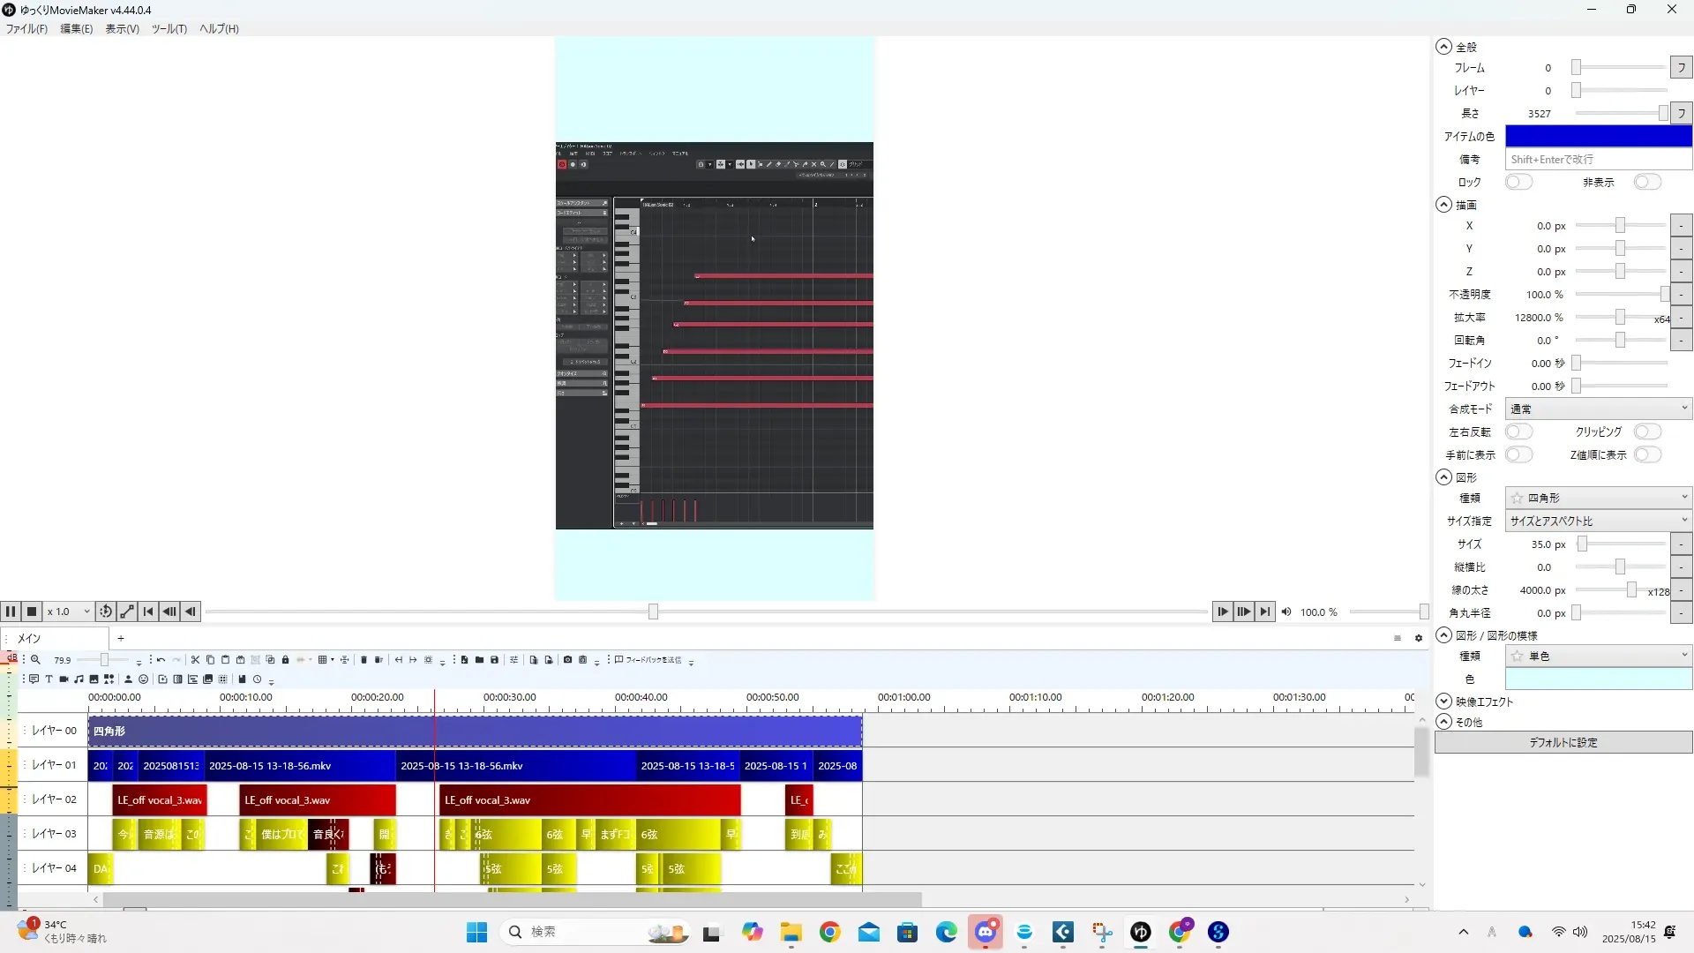Add an audio item with music note icon
This screenshot has height=953, width=1694.
pos(79,679)
